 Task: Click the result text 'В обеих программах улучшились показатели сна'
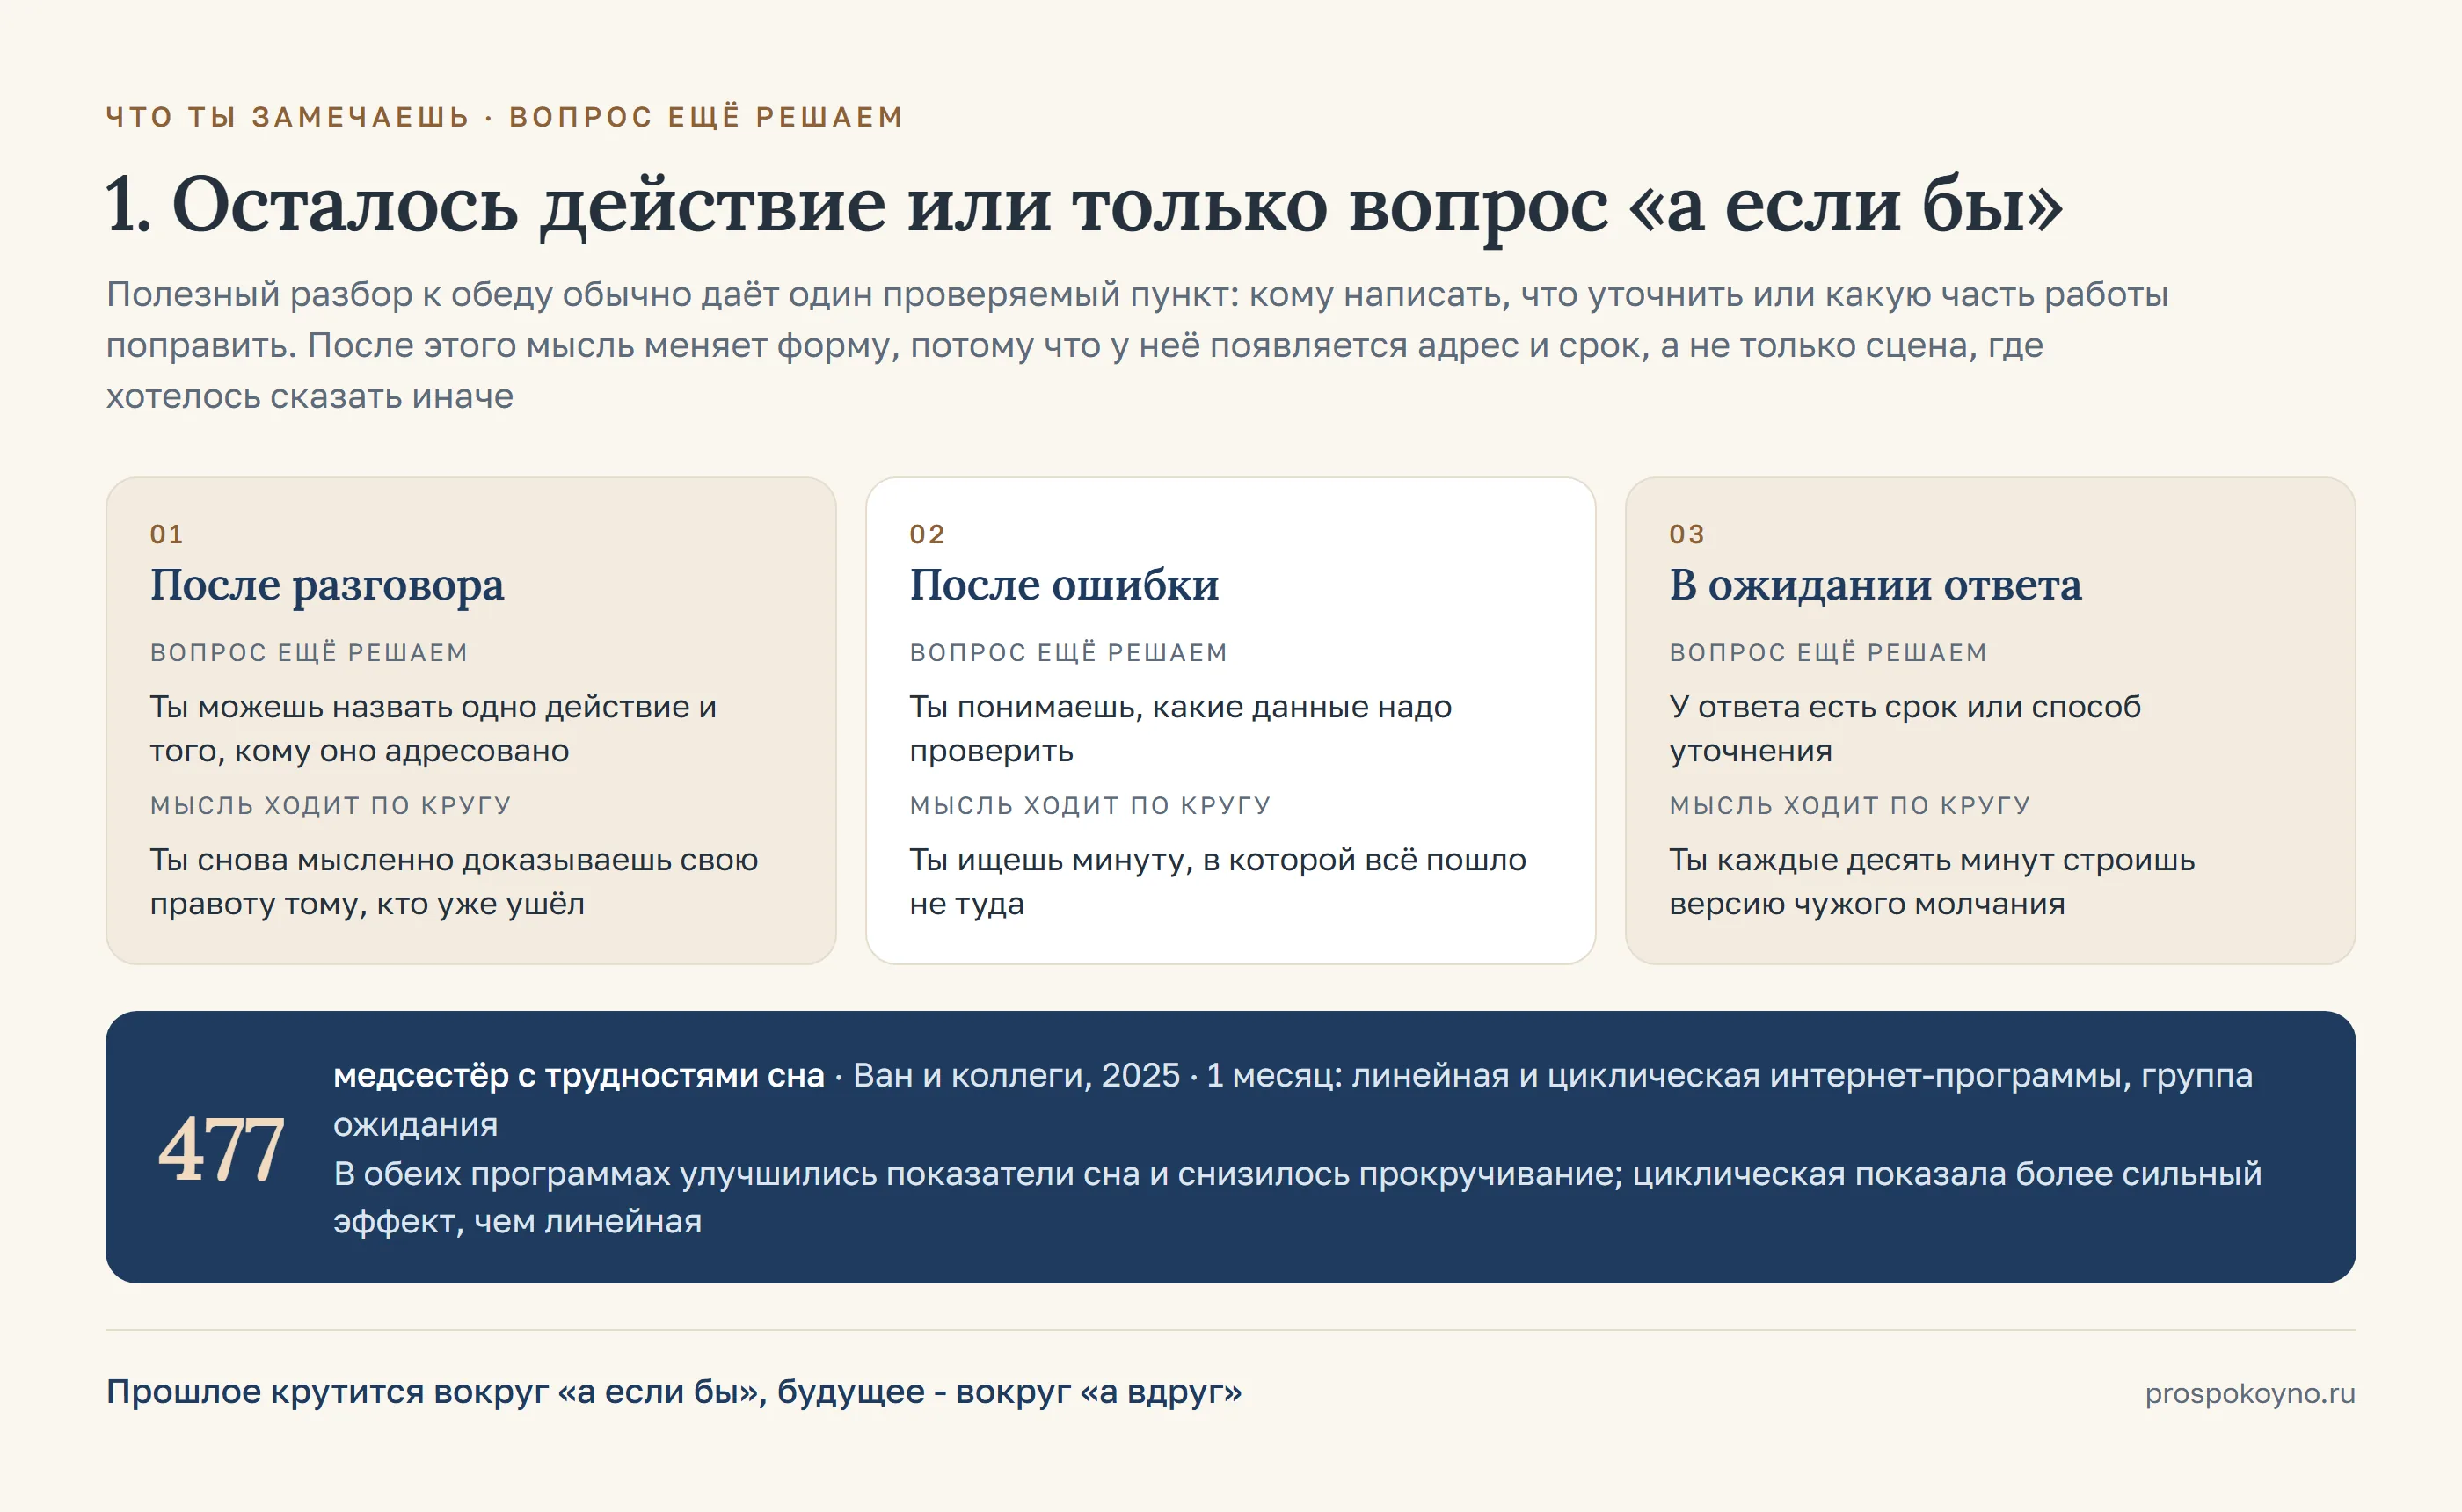1297,1197
